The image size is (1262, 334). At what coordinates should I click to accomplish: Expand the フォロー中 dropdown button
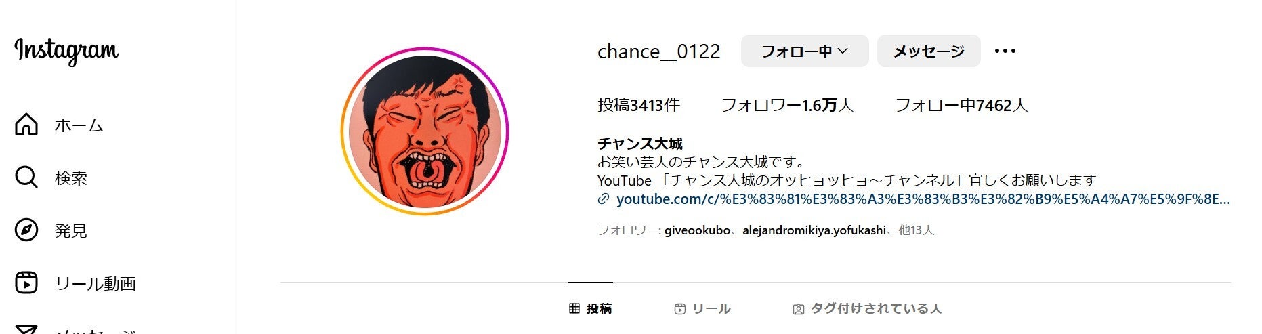tap(805, 51)
